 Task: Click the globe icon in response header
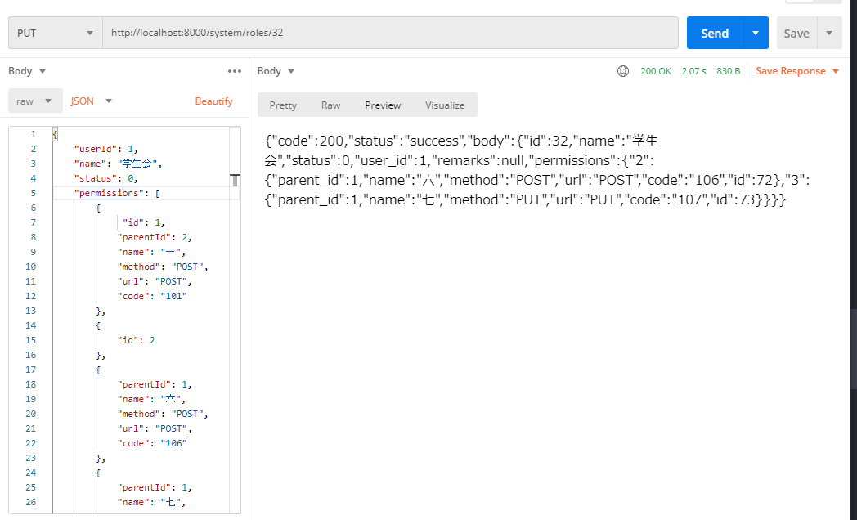coord(622,71)
